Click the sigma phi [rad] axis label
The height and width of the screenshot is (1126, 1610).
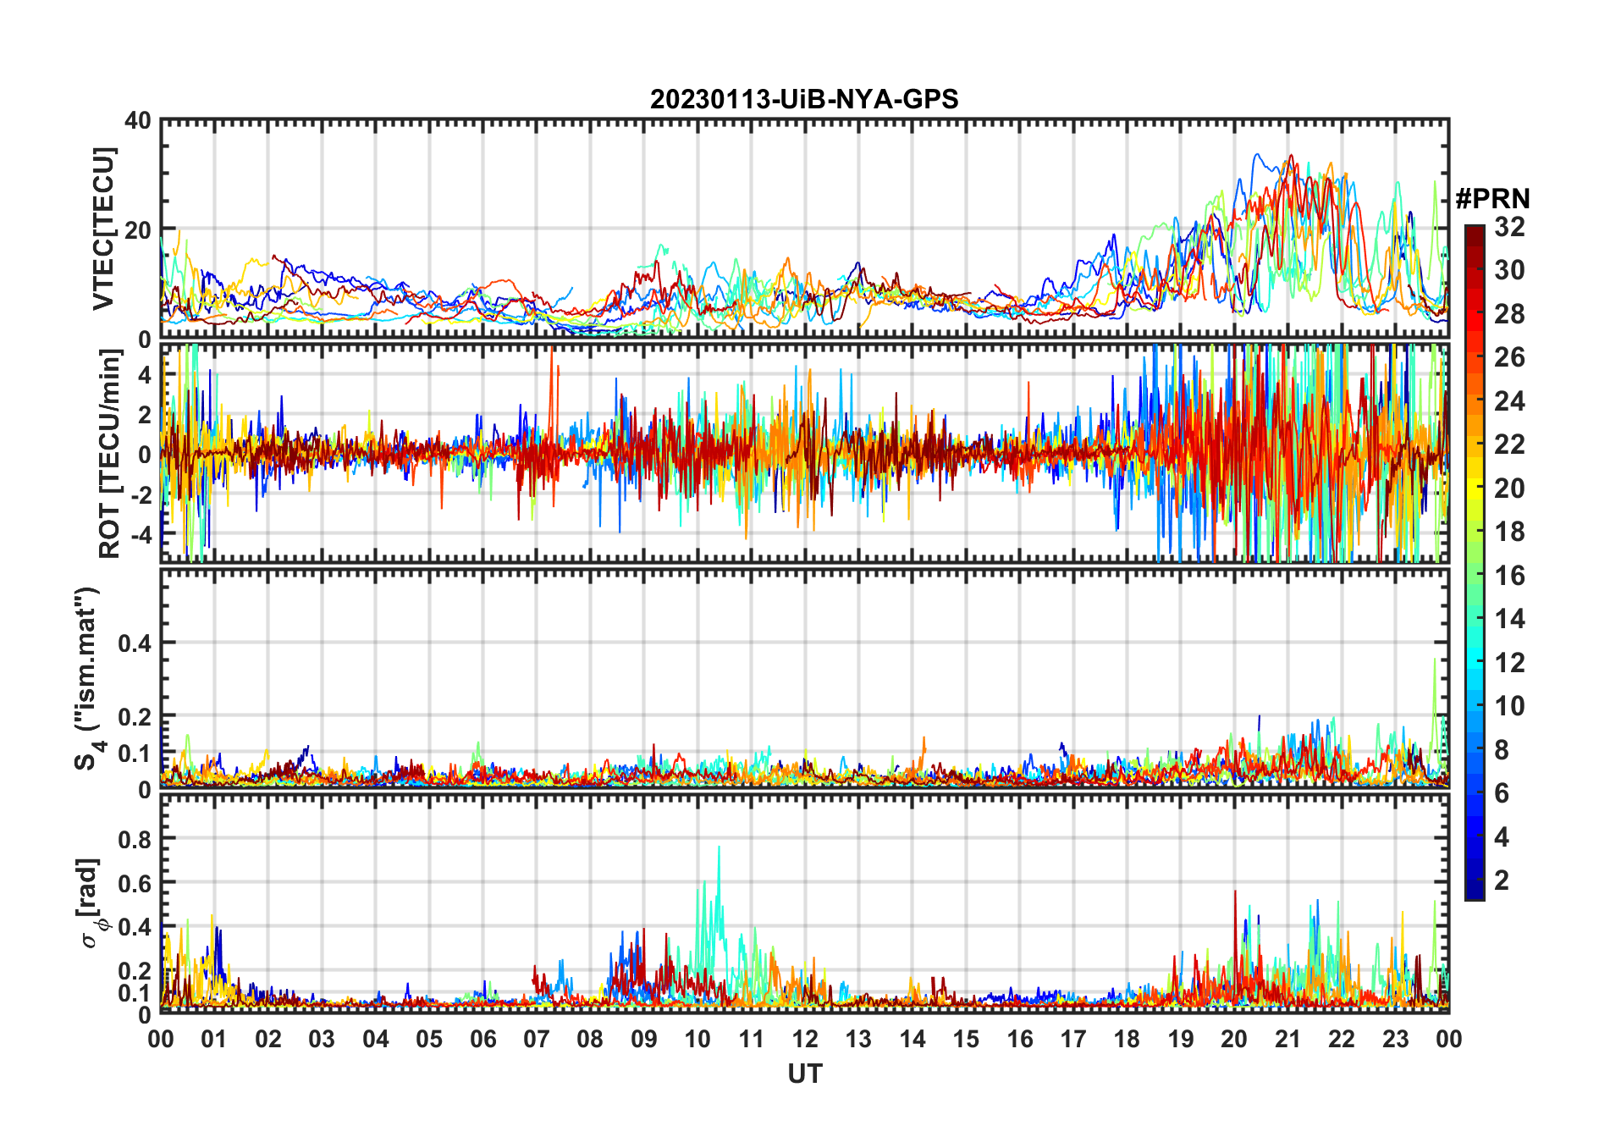91,902
